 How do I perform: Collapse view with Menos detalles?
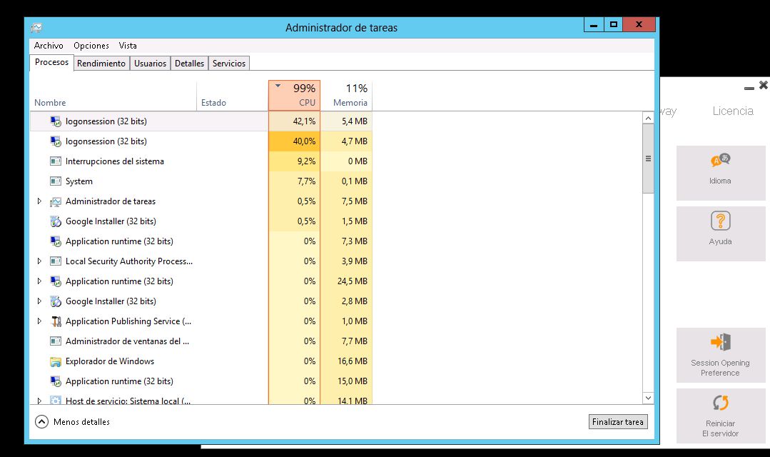coord(73,422)
